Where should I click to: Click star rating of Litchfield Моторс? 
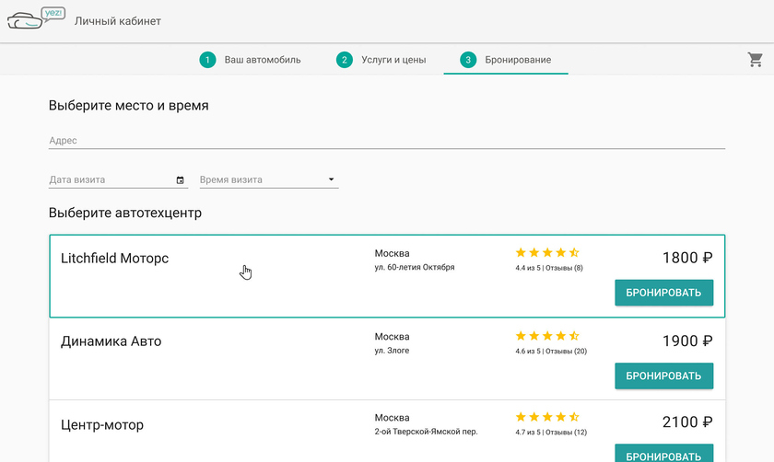tap(546, 252)
